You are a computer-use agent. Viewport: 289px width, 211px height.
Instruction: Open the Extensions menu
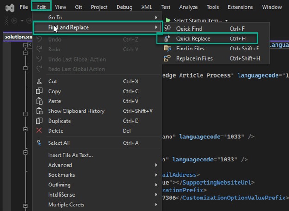point(240,7)
